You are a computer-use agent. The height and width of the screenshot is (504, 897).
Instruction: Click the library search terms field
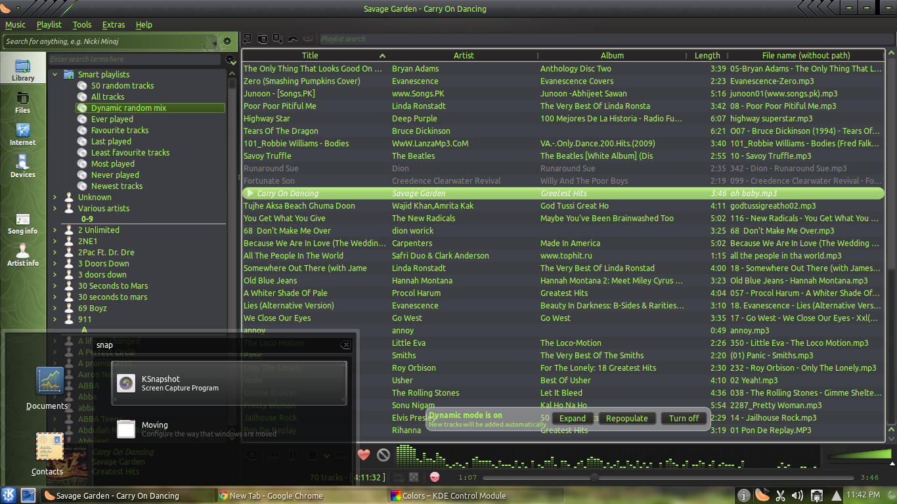[135, 59]
